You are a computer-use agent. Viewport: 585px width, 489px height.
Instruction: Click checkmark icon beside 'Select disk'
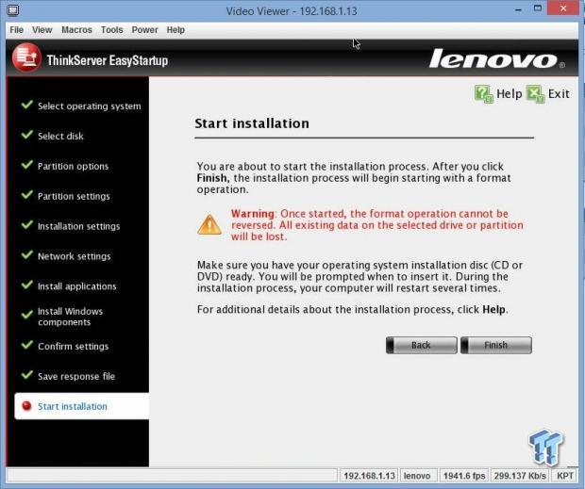26,135
